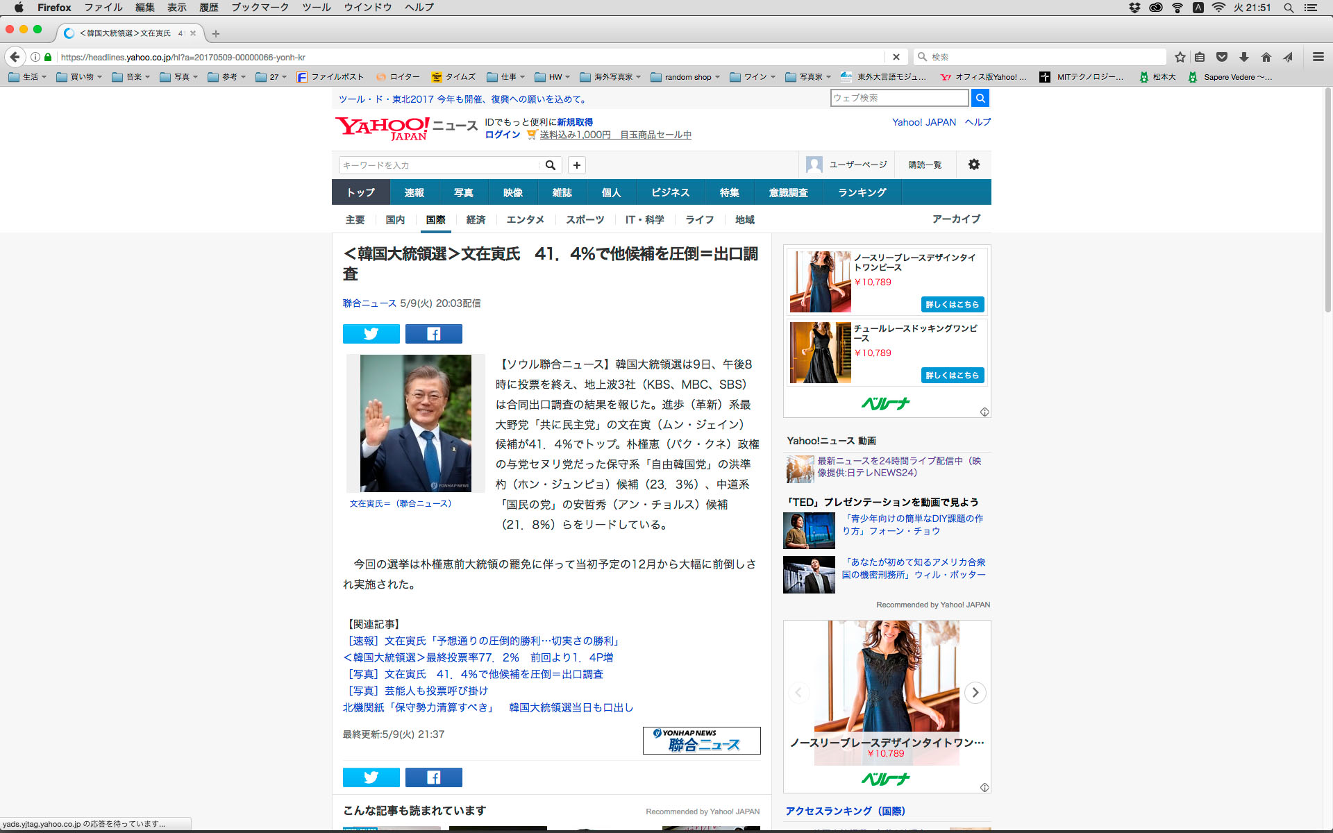Open the 海外写真家 bookmarks folder dropdown
Image resolution: width=1333 pixels, height=833 pixels.
click(x=611, y=77)
